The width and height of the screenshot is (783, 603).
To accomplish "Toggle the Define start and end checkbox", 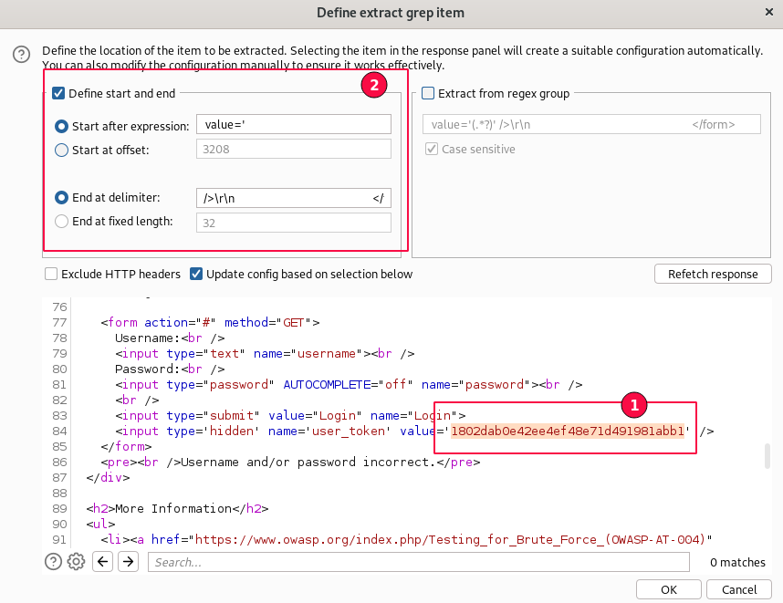I will (x=59, y=93).
